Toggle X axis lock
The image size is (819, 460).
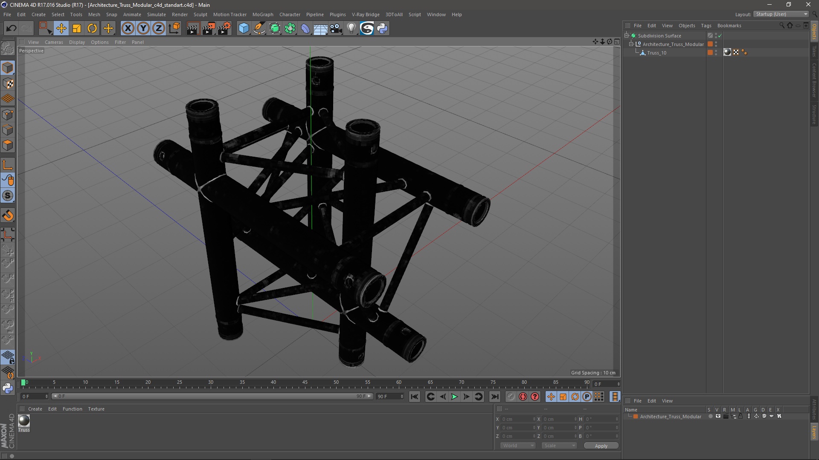click(x=128, y=28)
